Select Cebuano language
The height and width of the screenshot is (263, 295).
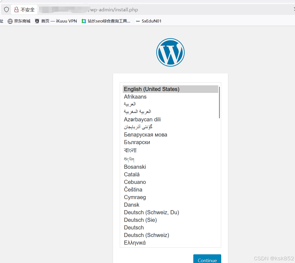coord(170,182)
